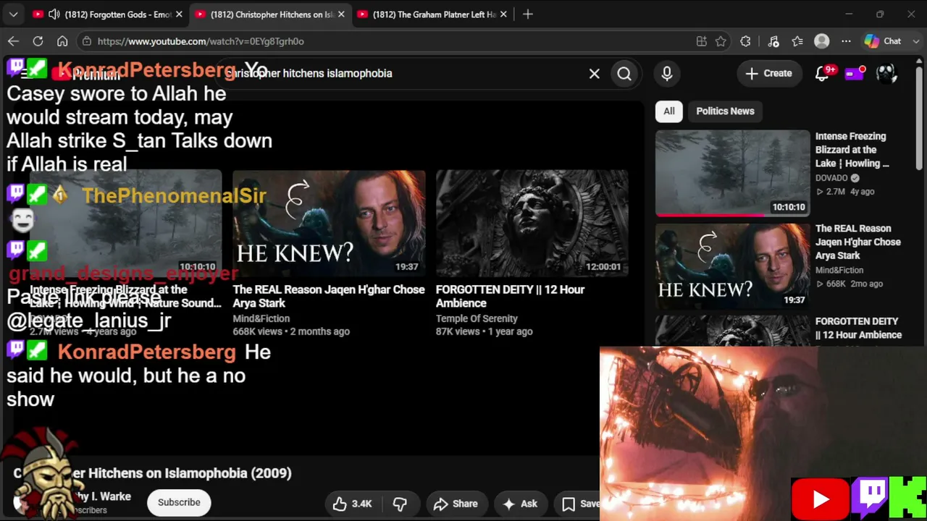Like the video with 3.4K likes
The height and width of the screenshot is (521, 927).
pos(353,504)
